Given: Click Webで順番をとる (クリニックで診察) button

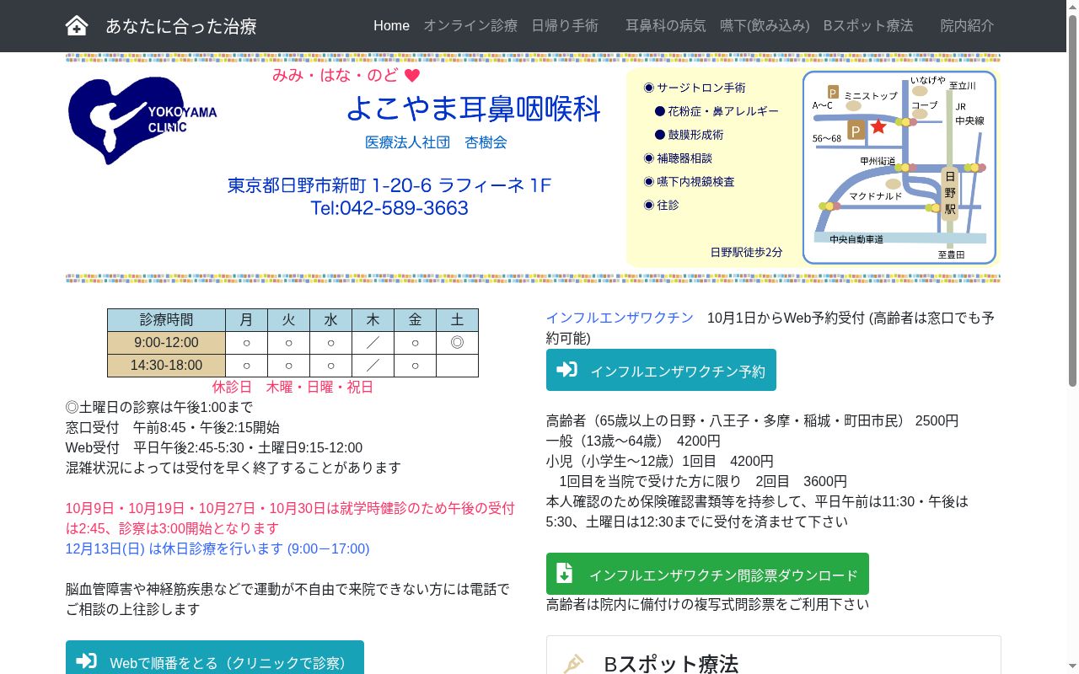Looking at the screenshot, I should click(215, 658).
